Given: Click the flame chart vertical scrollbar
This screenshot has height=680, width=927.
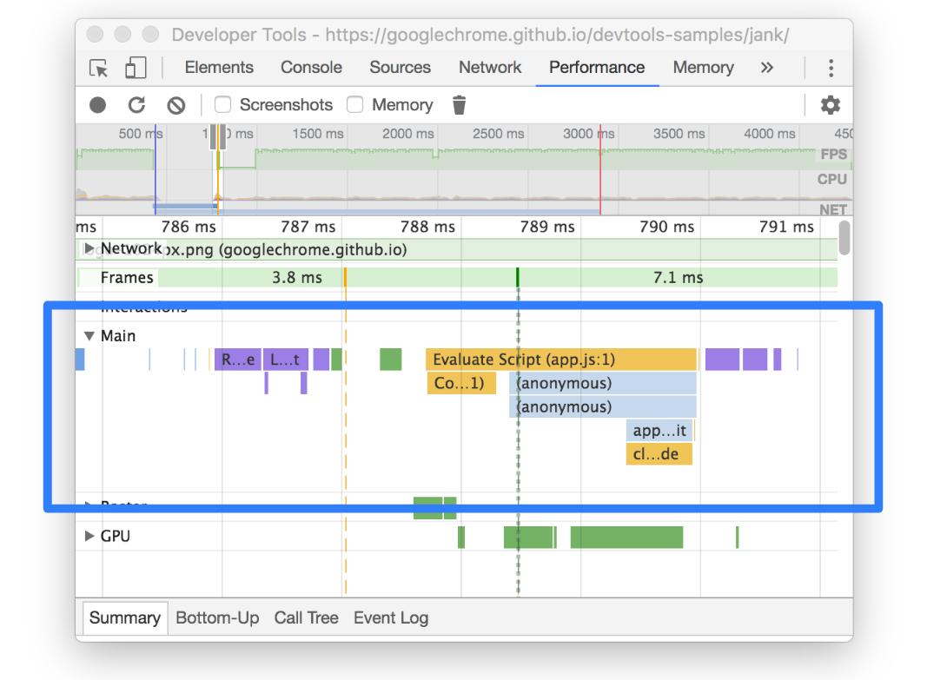Looking at the screenshot, I should [844, 237].
